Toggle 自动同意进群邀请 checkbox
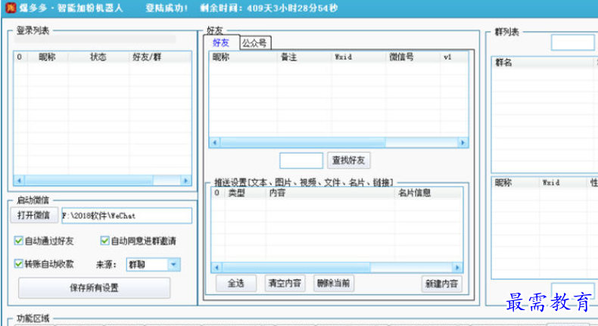 tap(104, 241)
